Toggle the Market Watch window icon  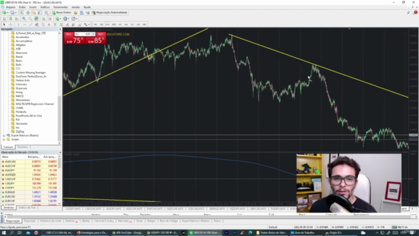(22, 12)
